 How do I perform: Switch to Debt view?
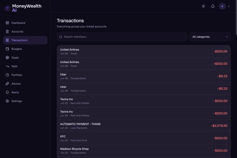[x=25, y=66]
